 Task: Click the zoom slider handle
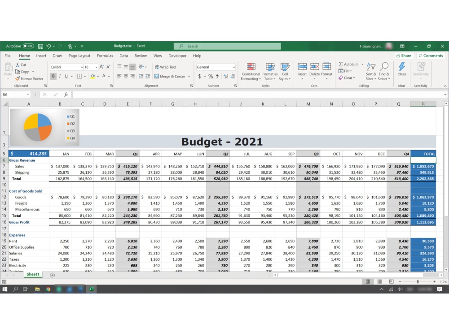(x=418, y=282)
